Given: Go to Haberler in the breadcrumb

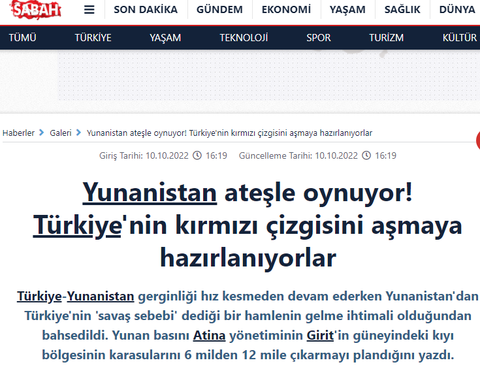Looking at the screenshot, I should pyautogui.click(x=19, y=133).
